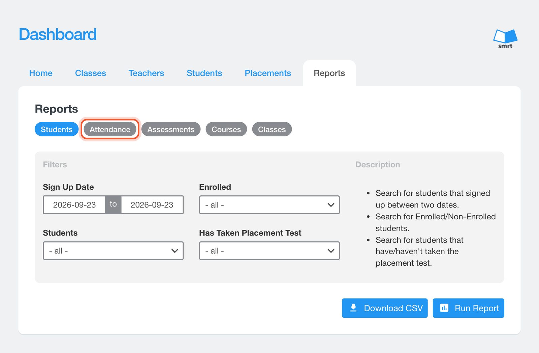Click the smrt logo icon
539x353 pixels.
(505, 39)
